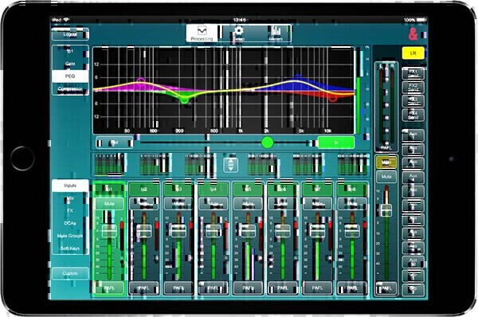
Task: Tap the battery status icon
Action: pos(421,20)
